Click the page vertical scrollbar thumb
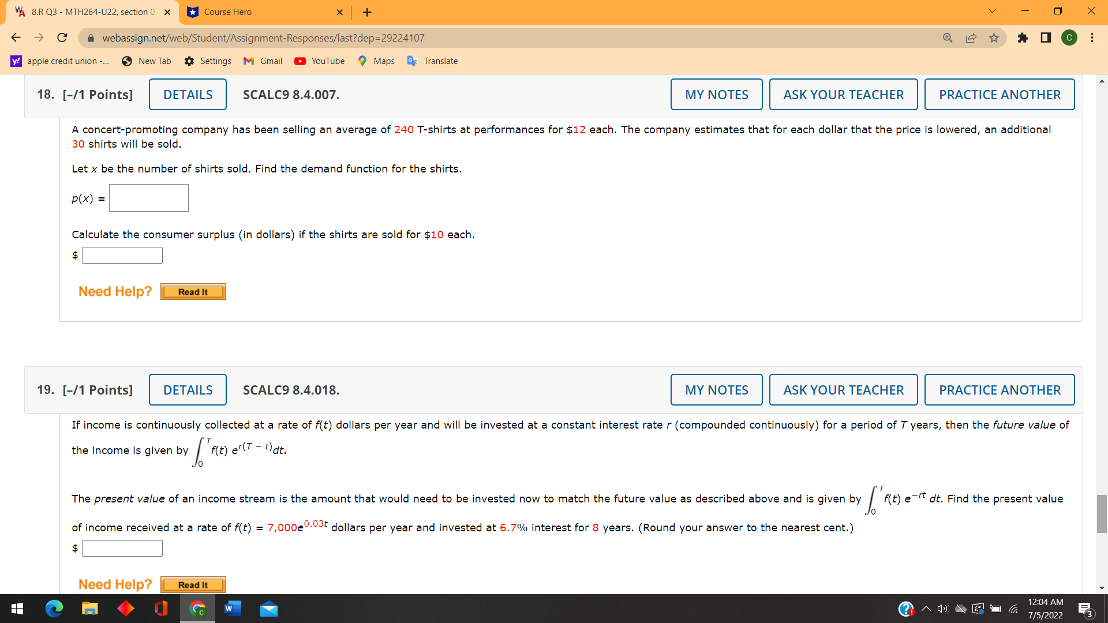The height and width of the screenshot is (623, 1108). tap(1102, 513)
